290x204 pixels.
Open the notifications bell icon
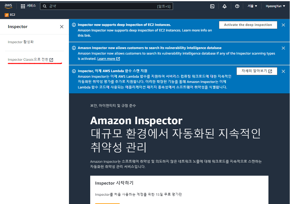click(224, 6)
